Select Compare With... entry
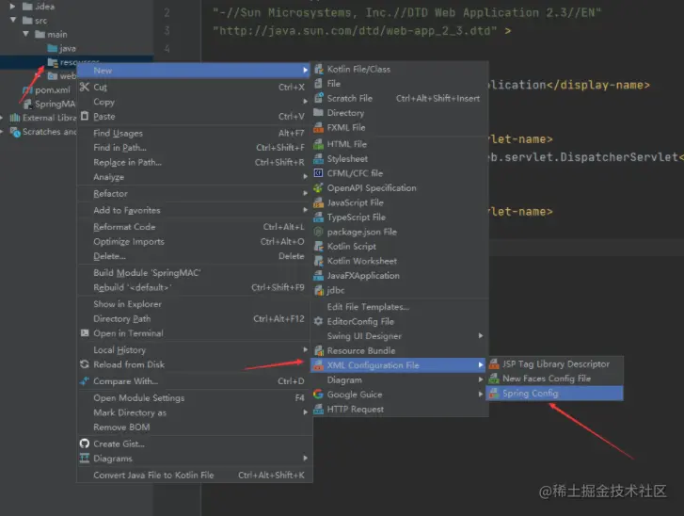This screenshot has width=684, height=516. tap(193, 381)
